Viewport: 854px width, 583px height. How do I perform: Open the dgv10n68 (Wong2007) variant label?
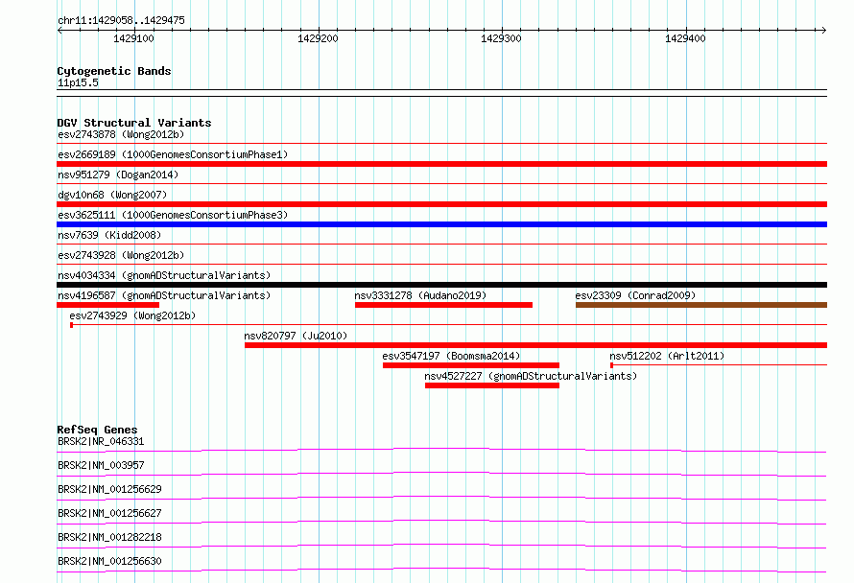tap(112, 195)
